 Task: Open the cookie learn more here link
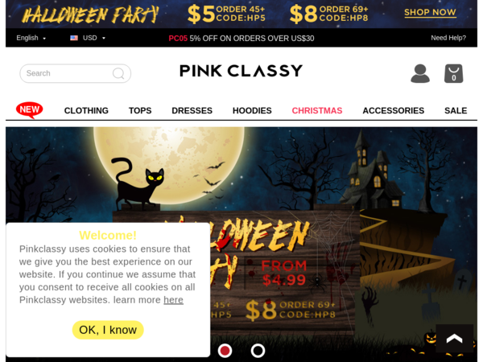[173, 300]
